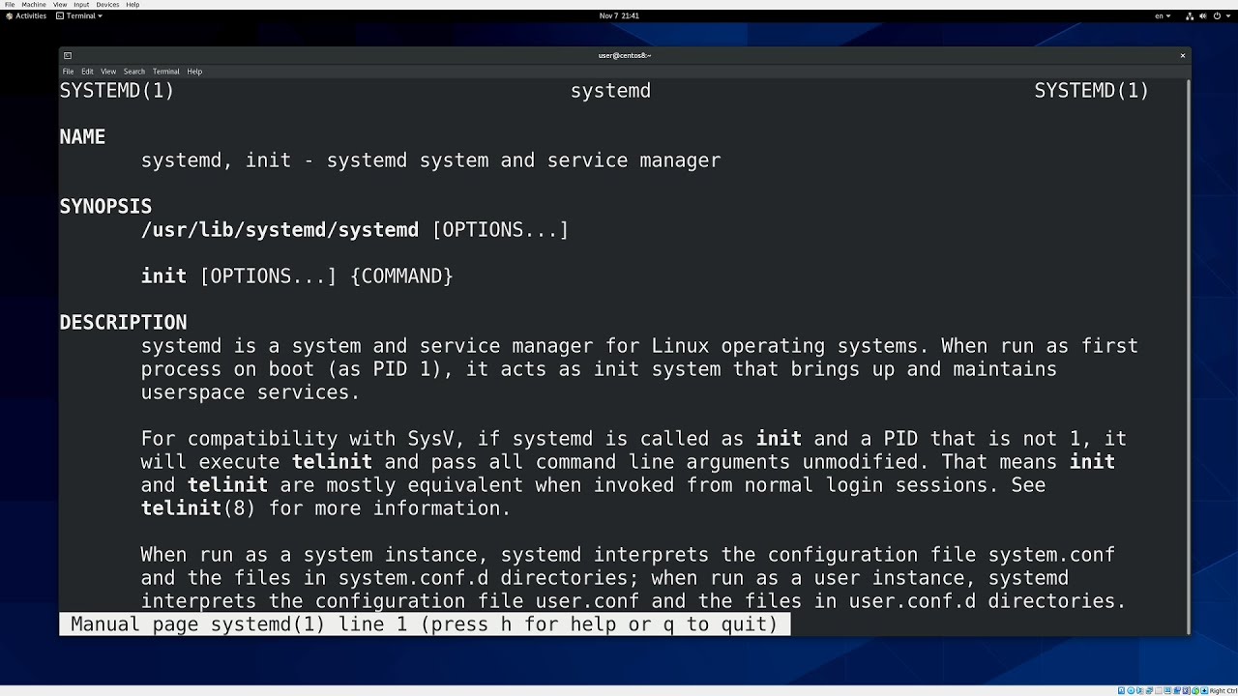Click the wired network status icon

coord(1190,15)
